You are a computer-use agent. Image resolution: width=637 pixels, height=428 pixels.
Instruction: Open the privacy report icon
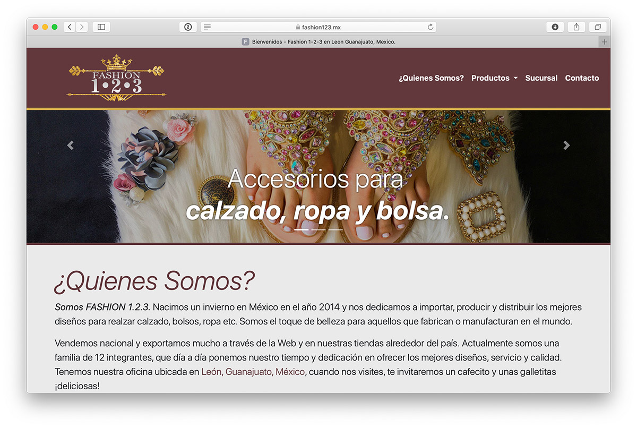pyautogui.click(x=188, y=27)
